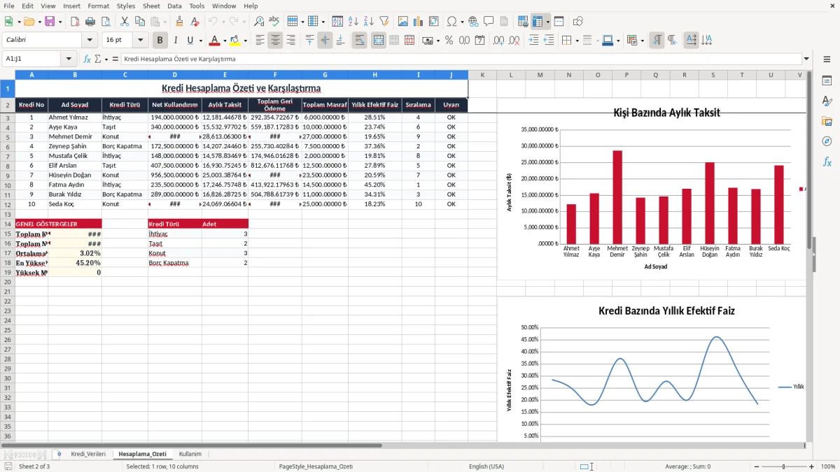Open the Font Name dropdown arrow
This screenshot has height=472, width=840.
point(90,41)
